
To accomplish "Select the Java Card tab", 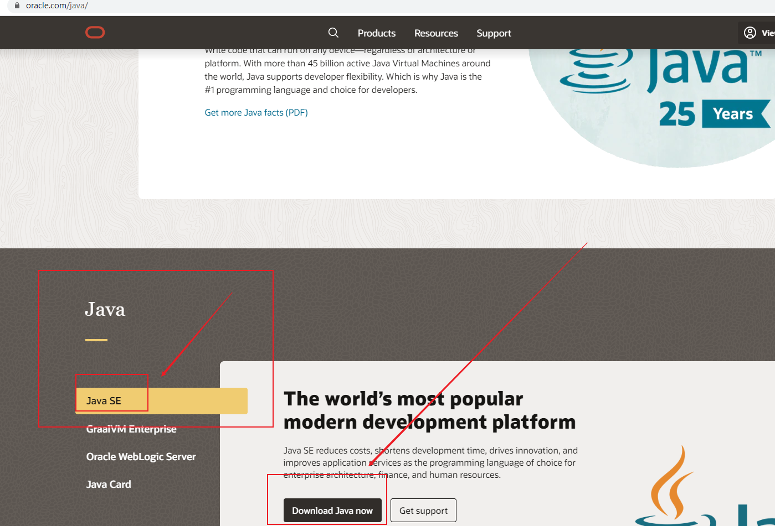I will click(x=109, y=484).
